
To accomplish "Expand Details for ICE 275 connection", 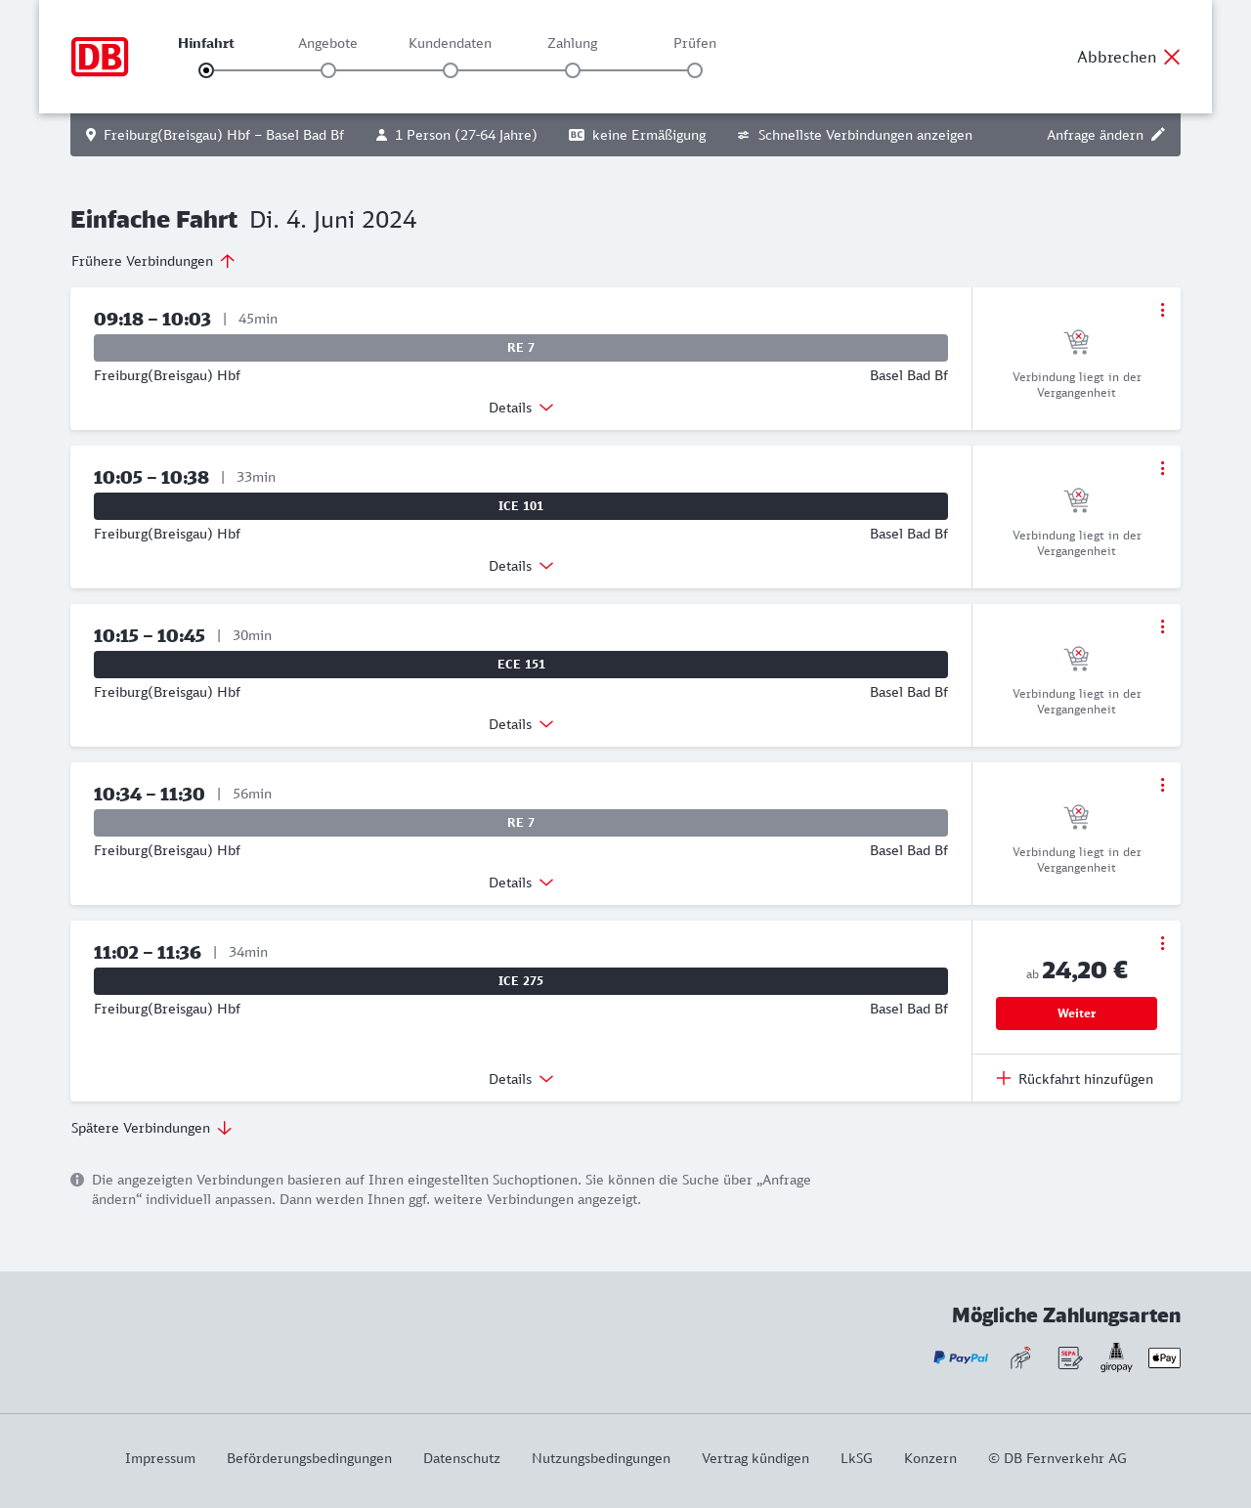I will point(521,1079).
